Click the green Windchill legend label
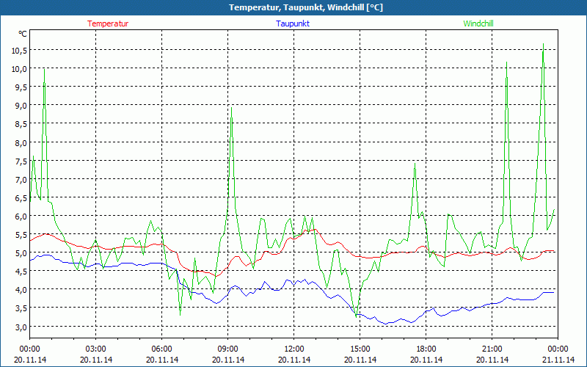 point(478,23)
